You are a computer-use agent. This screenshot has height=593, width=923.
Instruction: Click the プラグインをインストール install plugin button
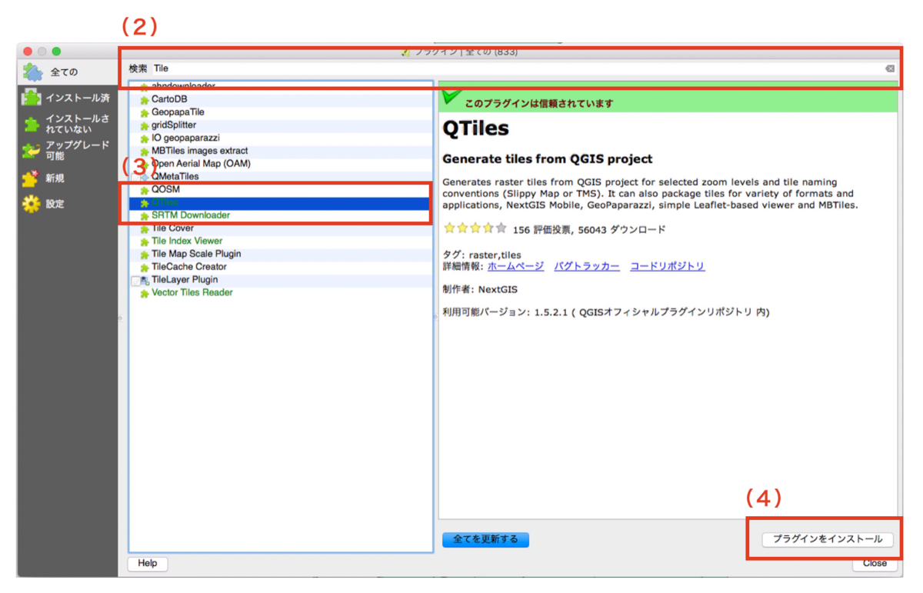(x=827, y=539)
